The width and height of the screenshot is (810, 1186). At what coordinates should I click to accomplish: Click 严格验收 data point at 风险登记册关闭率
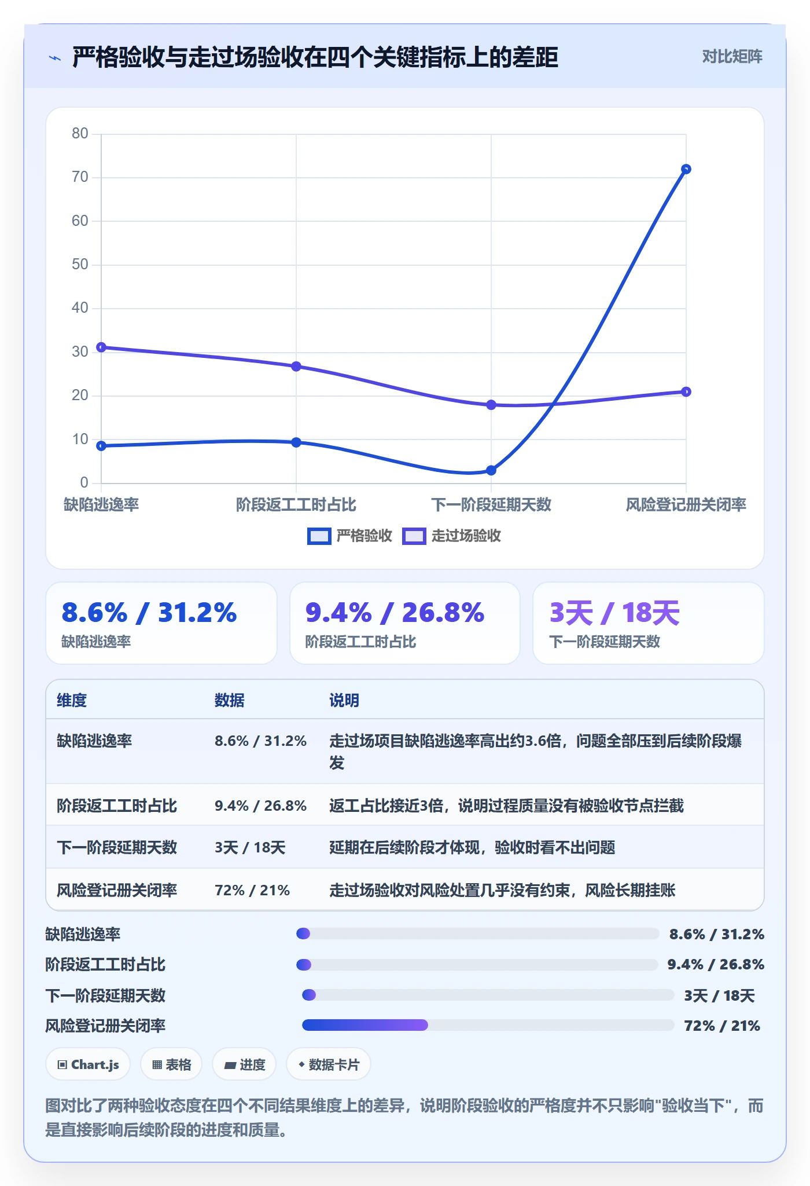(x=686, y=169)
